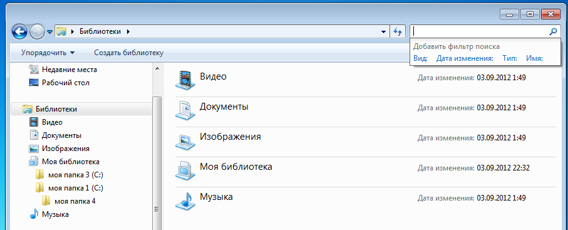The width and height of the screenshot is (568, 230).
Task: Open the address bar history dropdown
Action: coord(384,32)
